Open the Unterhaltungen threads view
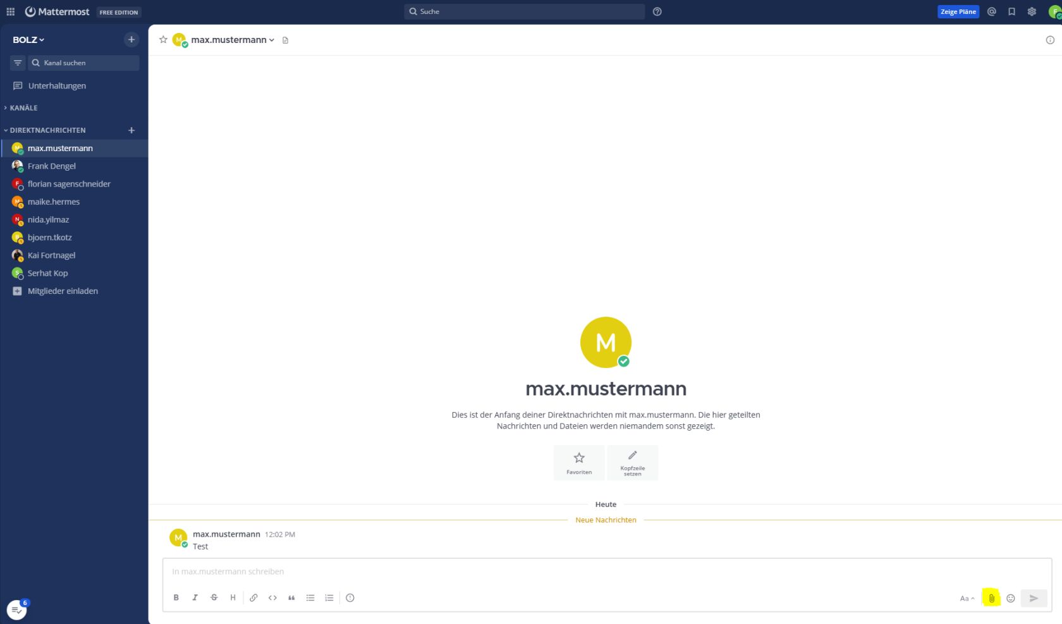Screen dimensions: 1062x624 (x=57, y=86)
